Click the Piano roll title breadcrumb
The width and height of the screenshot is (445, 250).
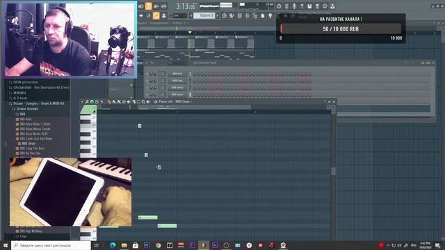(x=165, y=101)
